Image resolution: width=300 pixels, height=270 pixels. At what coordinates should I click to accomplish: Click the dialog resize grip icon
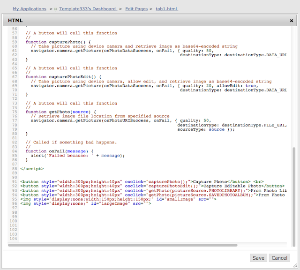click(x=295, y=266)
